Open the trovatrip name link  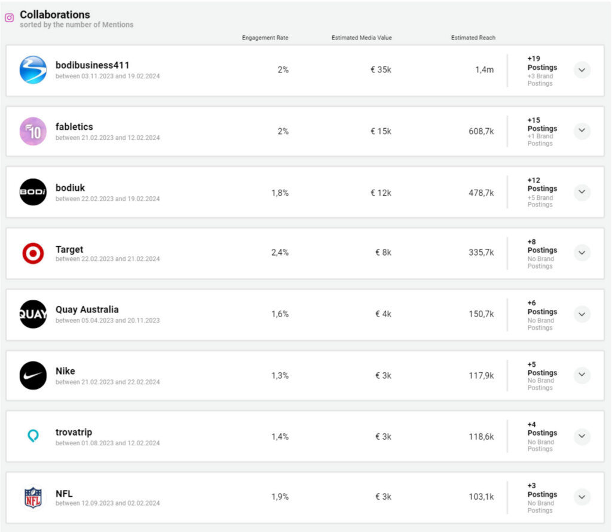click(74, 432)
